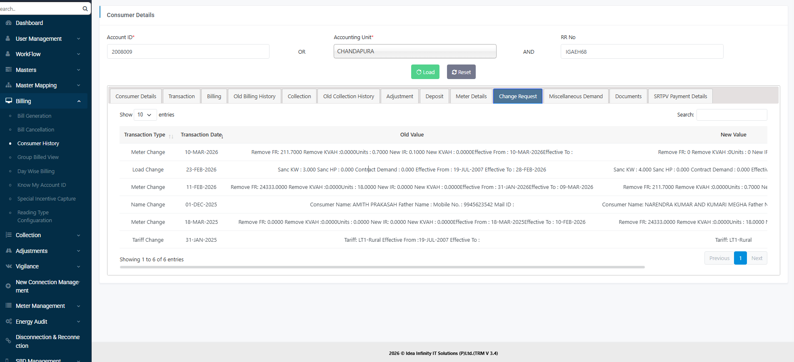Go to Next page of entries

pyautogui.click(x=757, y=258)
